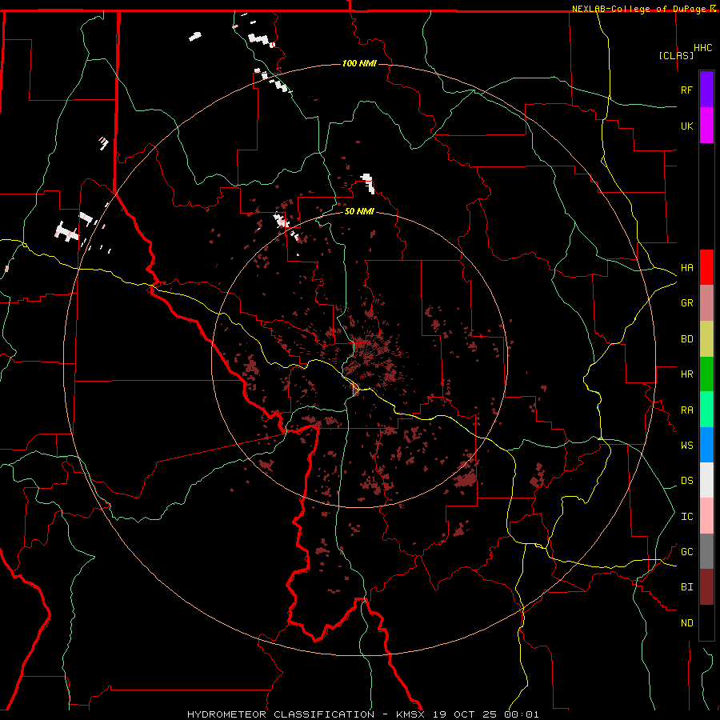Viewport: 720px width, 720px height.
Task: Click the white DS legend swatch
Action: [x=706, y=480]
